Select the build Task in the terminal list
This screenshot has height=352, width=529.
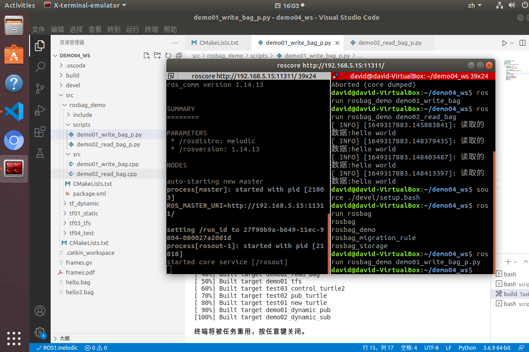point(510,294)
